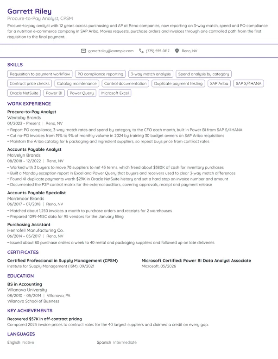Click the bullet about the P2P control matrix
This screenshot has width=278, height=359.
pyautogui.click(x=110, y=185)
